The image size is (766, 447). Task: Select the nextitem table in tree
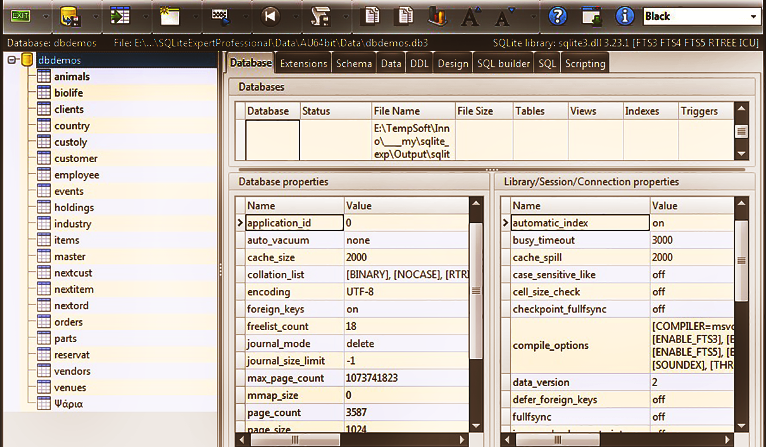click(74, 289)
